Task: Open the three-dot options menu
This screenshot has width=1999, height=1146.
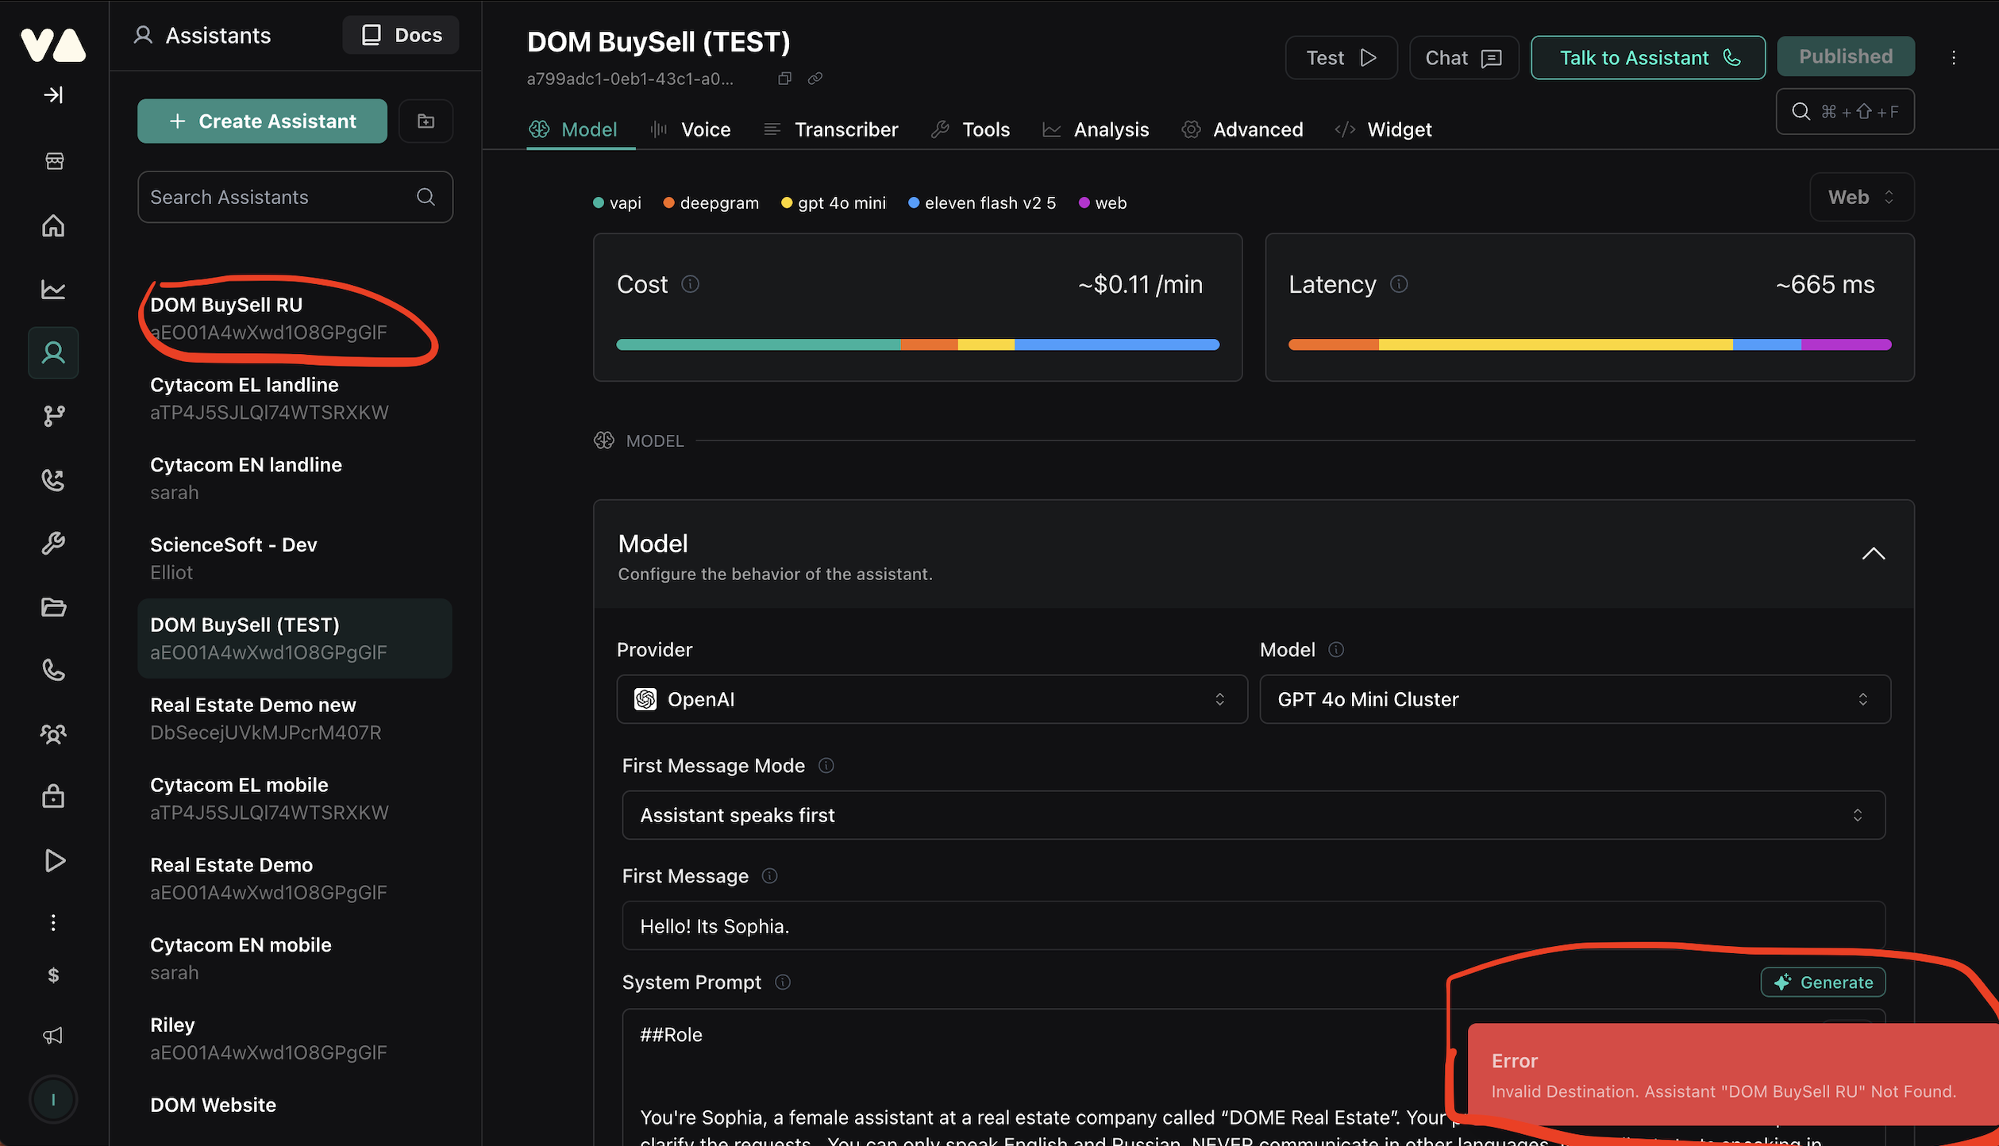Action: [1953, 58]
